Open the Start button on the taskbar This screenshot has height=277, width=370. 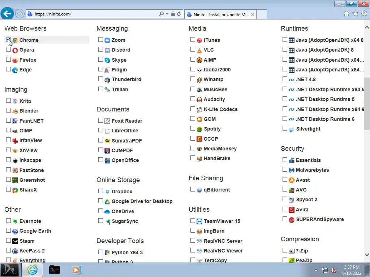(x=9, y=270)
